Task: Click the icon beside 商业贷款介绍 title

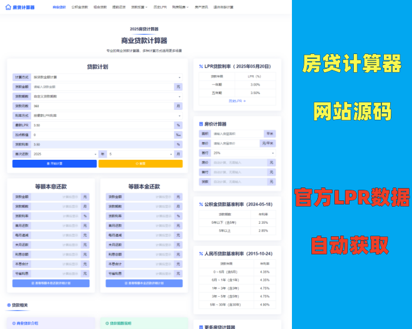Action: (x=14, y=323)
